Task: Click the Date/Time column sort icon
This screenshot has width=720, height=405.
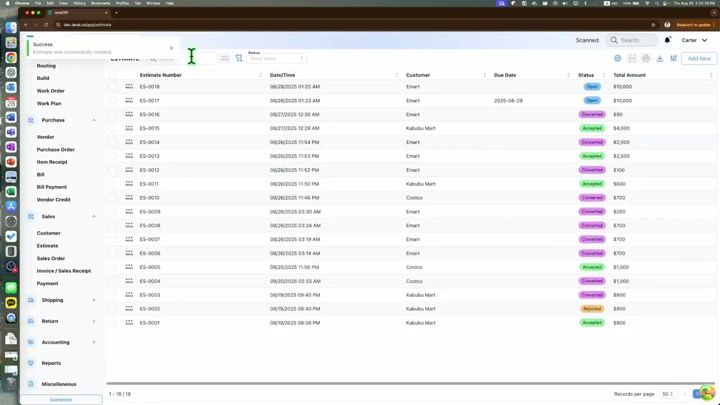Action: [x=397, y=75]
